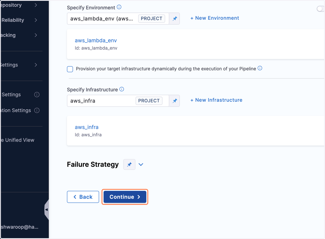Expand the Failure Strategy section chevron
325x239 pixels.
pos(141,164)
